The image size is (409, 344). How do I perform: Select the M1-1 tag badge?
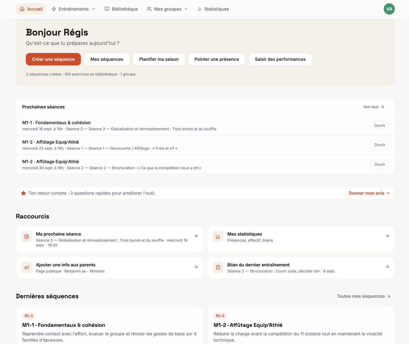29,316
